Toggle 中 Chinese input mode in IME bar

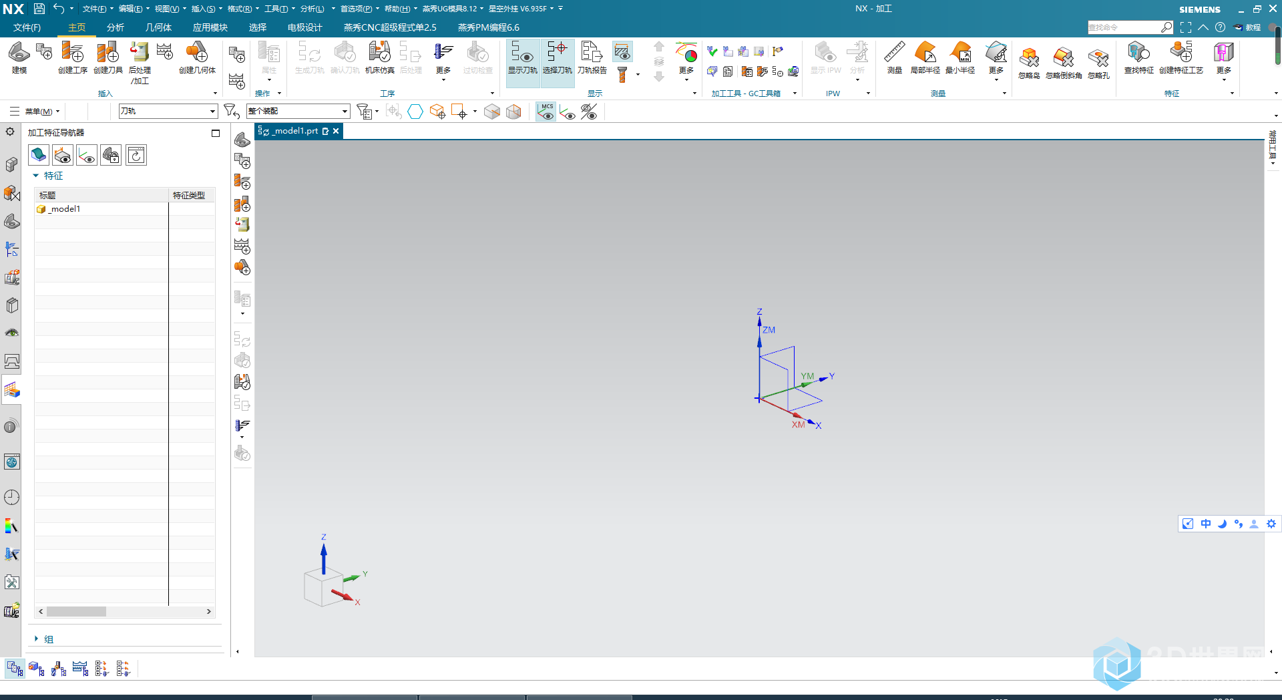click(1205, 524)
